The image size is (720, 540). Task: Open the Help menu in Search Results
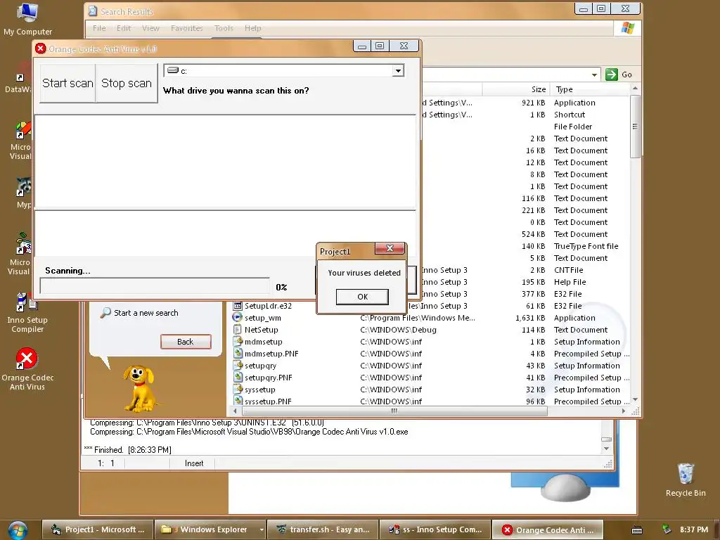(x=253, y=28)
